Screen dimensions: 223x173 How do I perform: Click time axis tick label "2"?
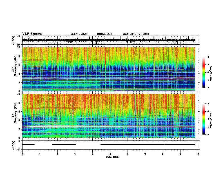point(57,154)
